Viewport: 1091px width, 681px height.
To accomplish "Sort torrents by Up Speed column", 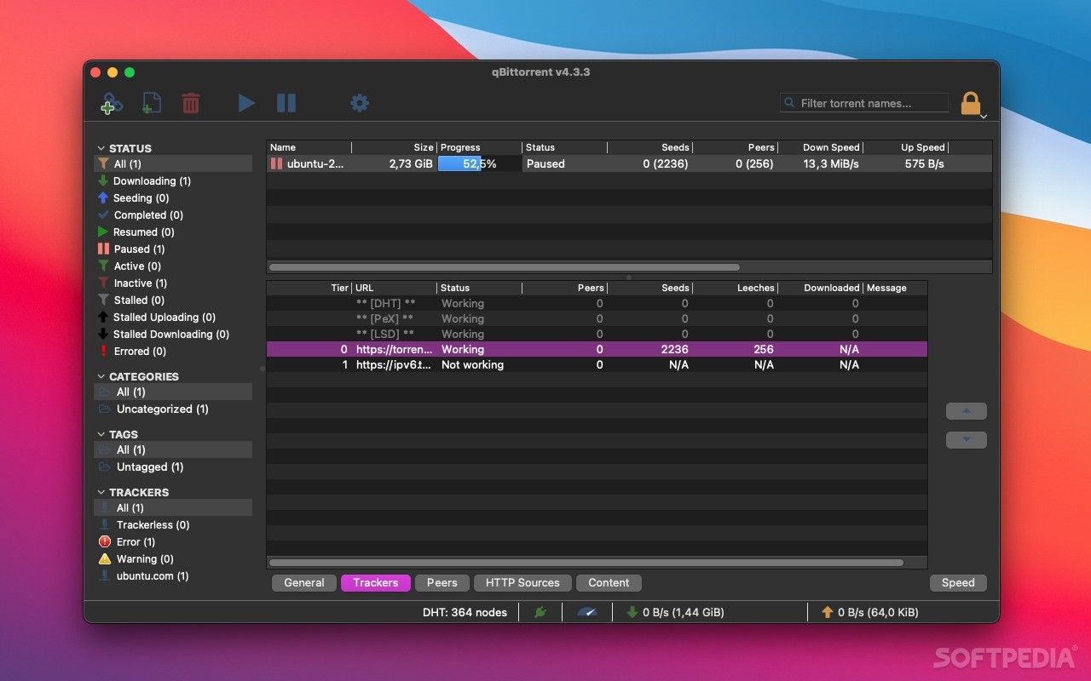I will (x=906, y=147).
